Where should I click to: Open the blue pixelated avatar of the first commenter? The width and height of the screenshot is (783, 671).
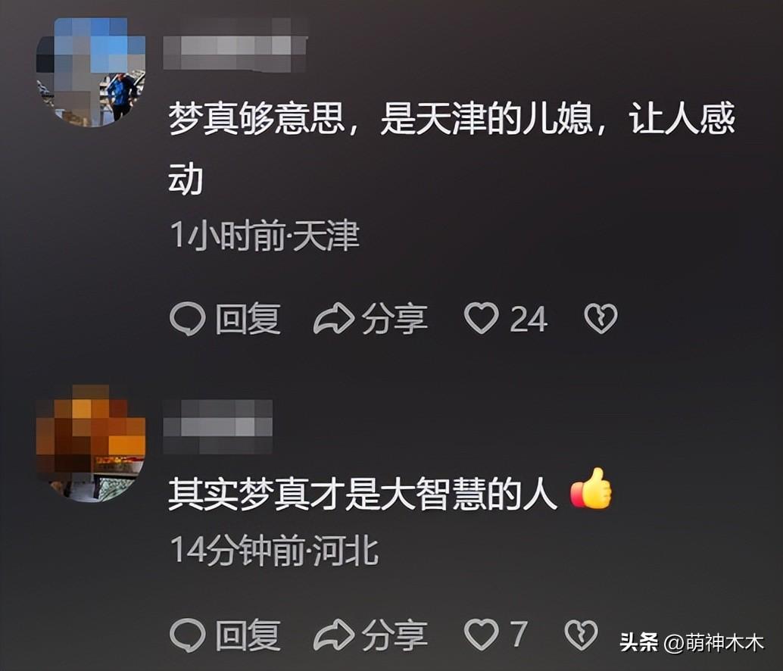(x=91, y=73)
